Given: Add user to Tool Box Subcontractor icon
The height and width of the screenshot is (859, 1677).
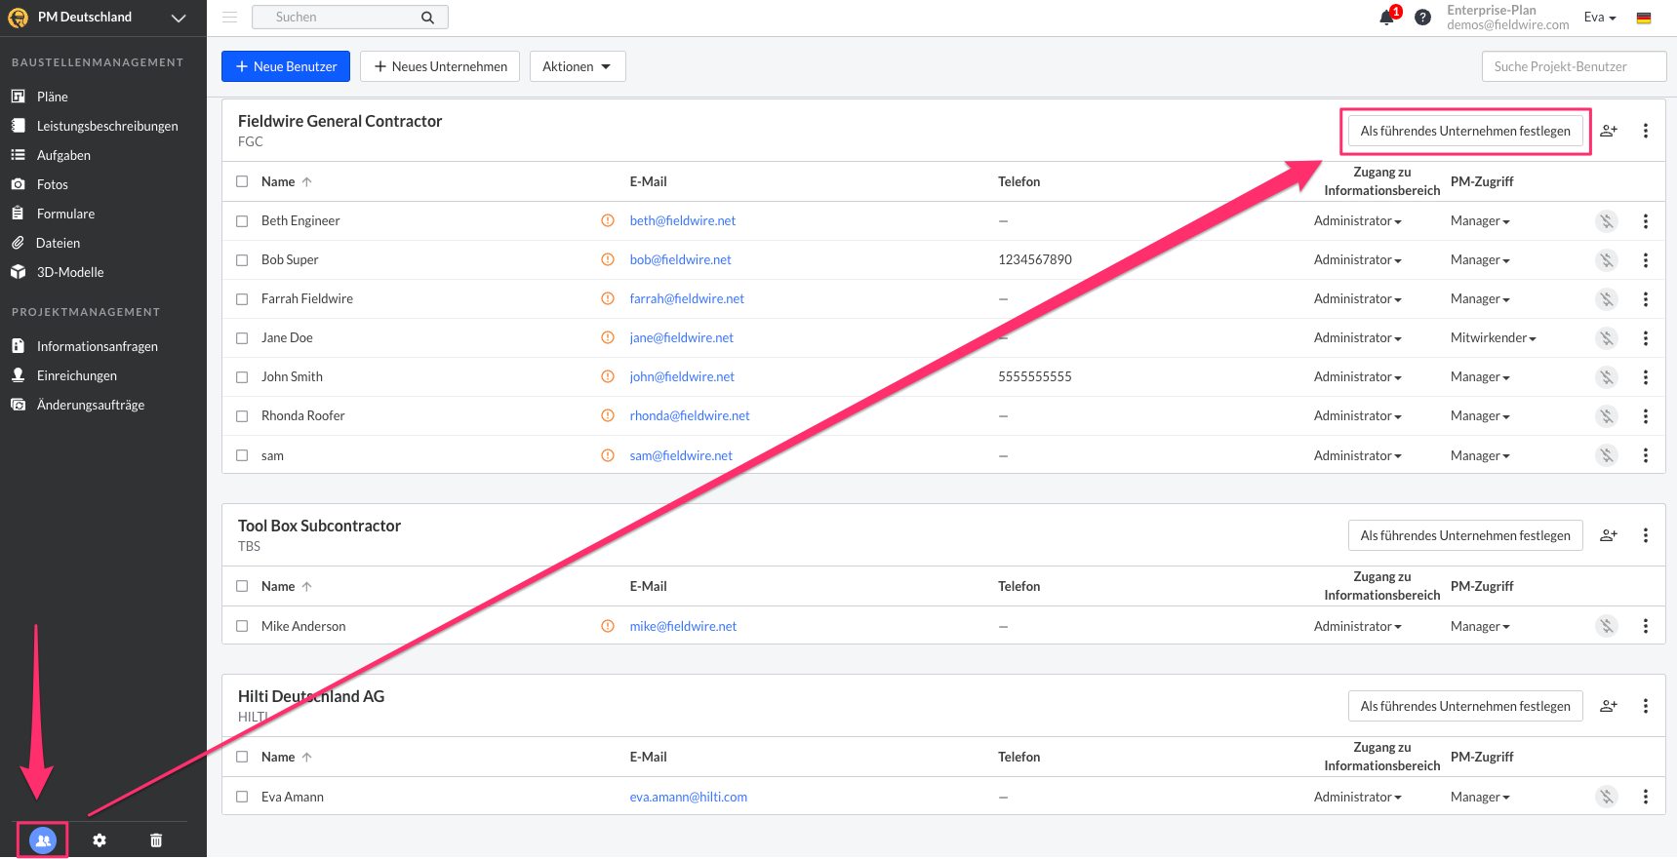Looking at the screenshot, I should pyautogui.click(x=1609, y=535).
